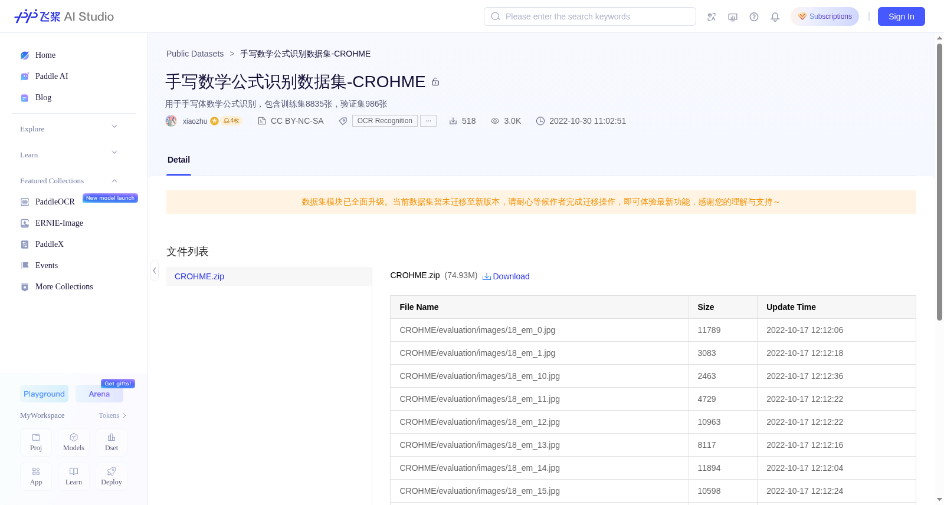Show more tags with the ellipsis button

point(428,121)
